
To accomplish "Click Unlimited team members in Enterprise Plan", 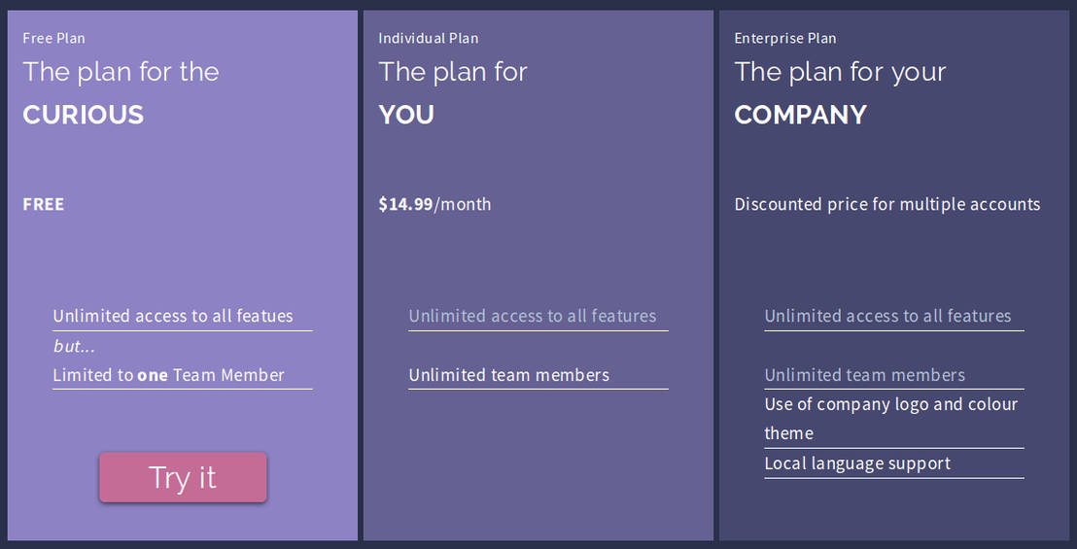I will tap(865, 375).
